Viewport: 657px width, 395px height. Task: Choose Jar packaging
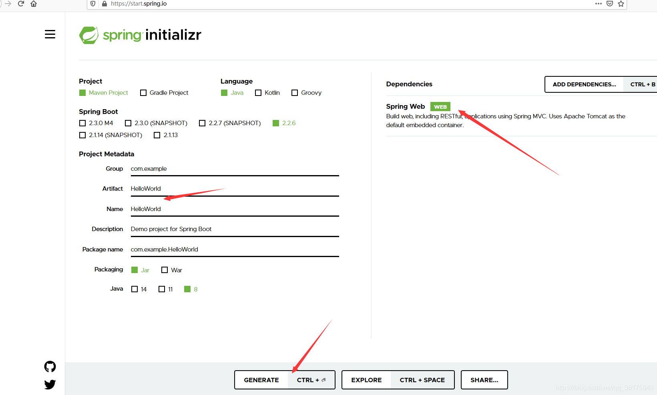(x=140, y=270)
